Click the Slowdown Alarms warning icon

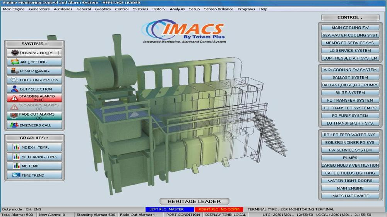[14, 107]
